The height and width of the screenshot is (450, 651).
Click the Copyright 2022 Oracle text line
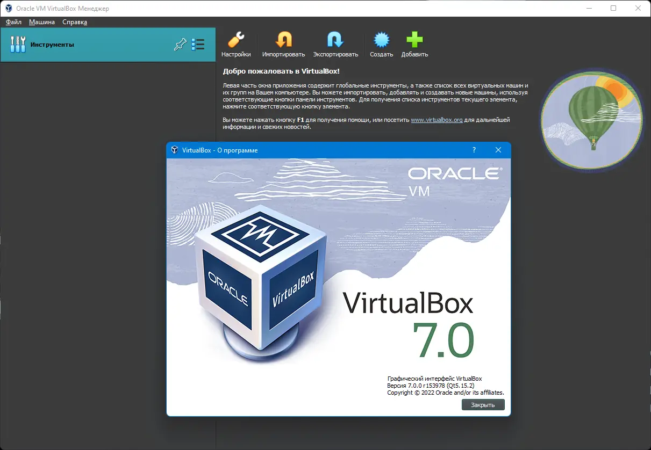point(446,393)
